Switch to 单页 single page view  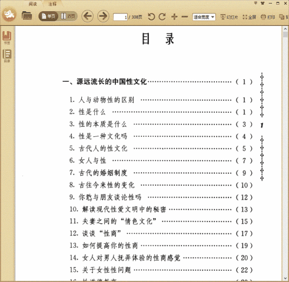click(x=48, y=16)
